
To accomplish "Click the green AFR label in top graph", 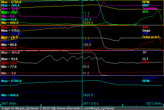I will [x=145, y=12].
